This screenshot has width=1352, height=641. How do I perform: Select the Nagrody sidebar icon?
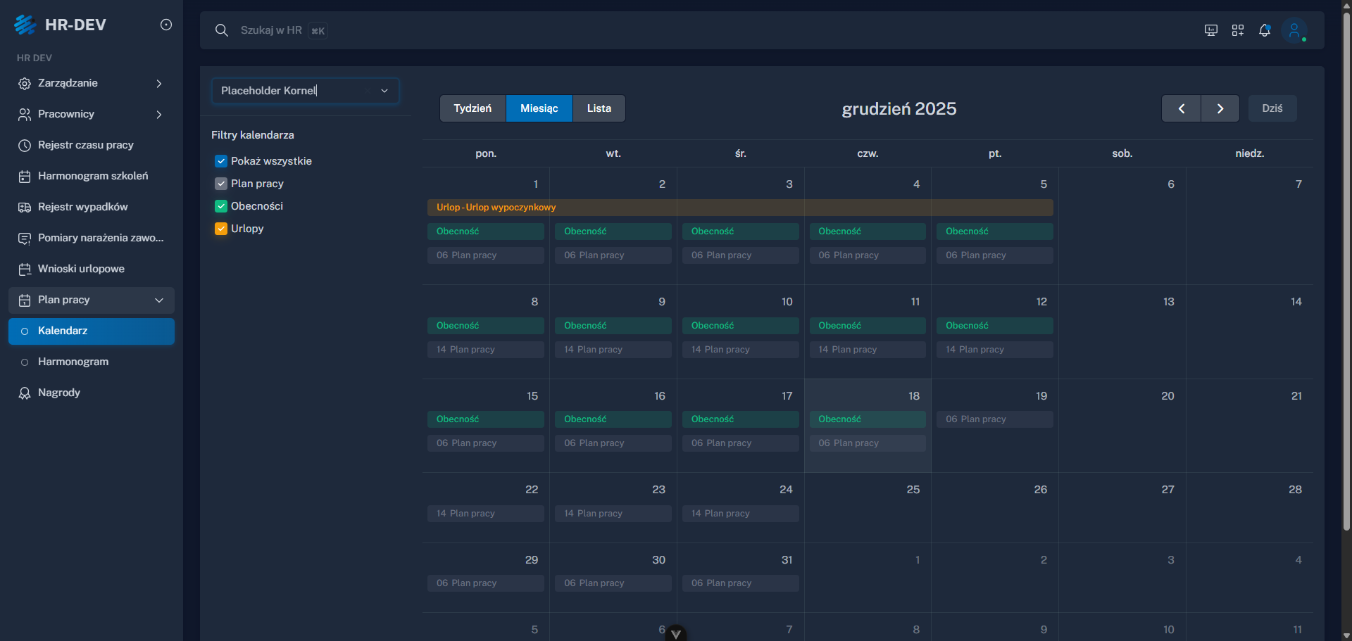[25, 393]
